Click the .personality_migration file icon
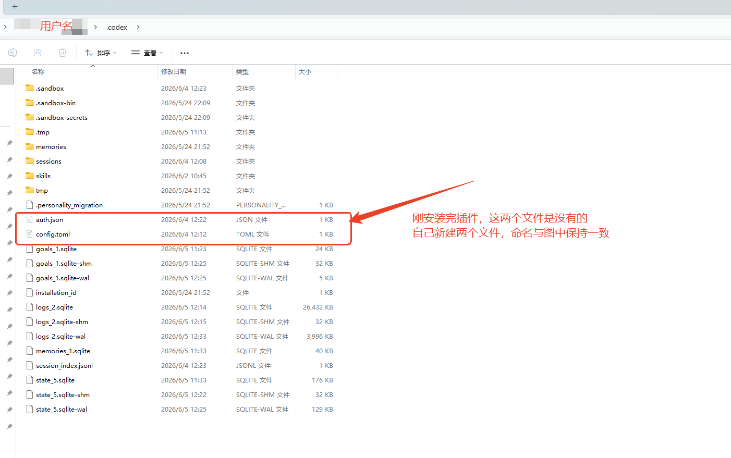Screen dimensions: 731x458 [x=30, y=205]
